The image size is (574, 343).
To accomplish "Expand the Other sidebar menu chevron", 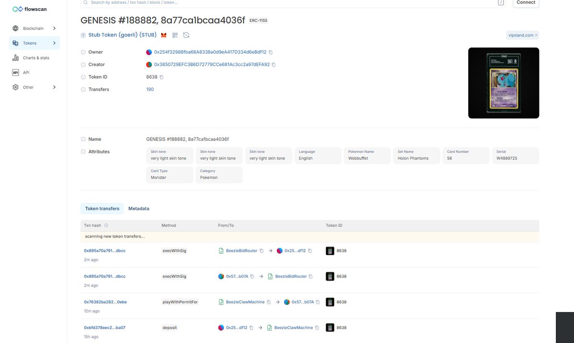I will click(54, 87).
